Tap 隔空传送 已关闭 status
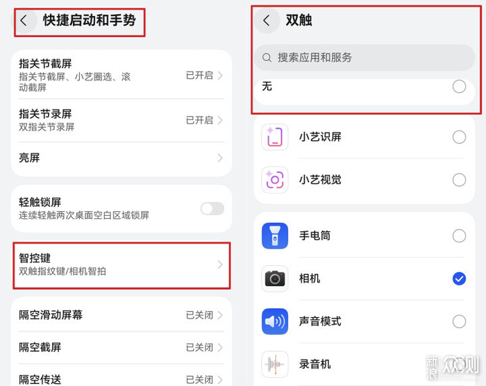Screen dimensions: 486x386 (x=199, y=379)
